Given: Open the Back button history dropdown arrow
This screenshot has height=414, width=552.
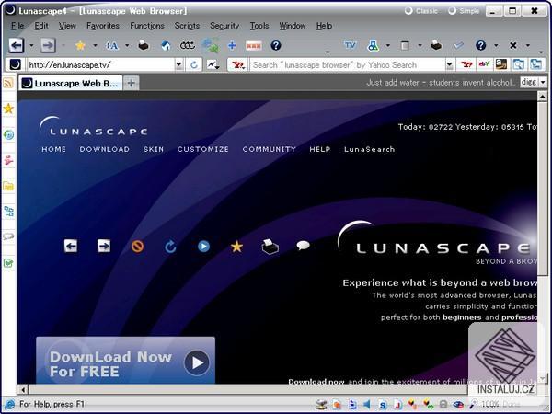Looking at the screenshot, I should (31, 45).
